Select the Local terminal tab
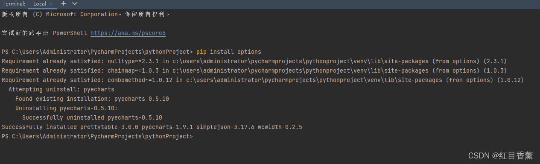Screen dimensions: 540x164 click(40, 4)
